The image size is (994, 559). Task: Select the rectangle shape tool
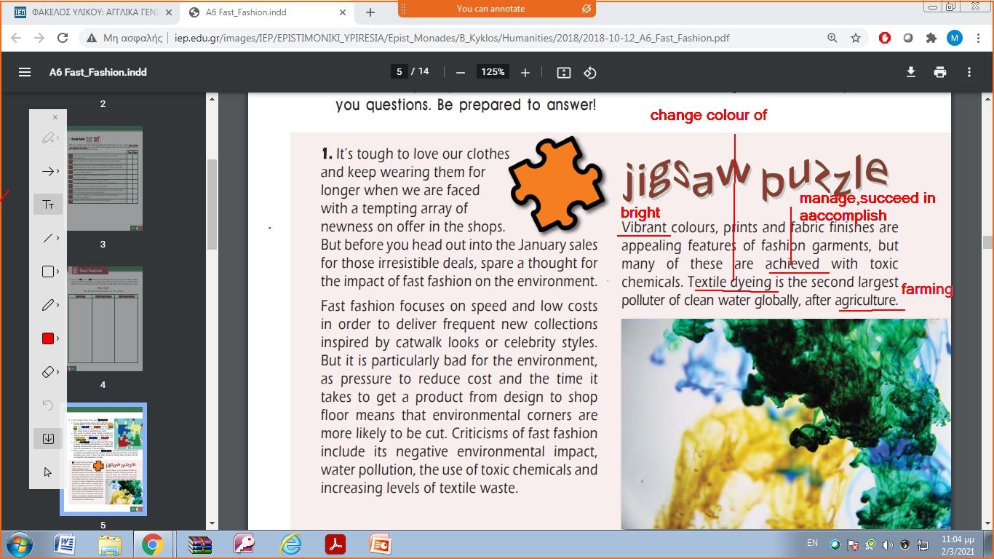tap(48, 271)
